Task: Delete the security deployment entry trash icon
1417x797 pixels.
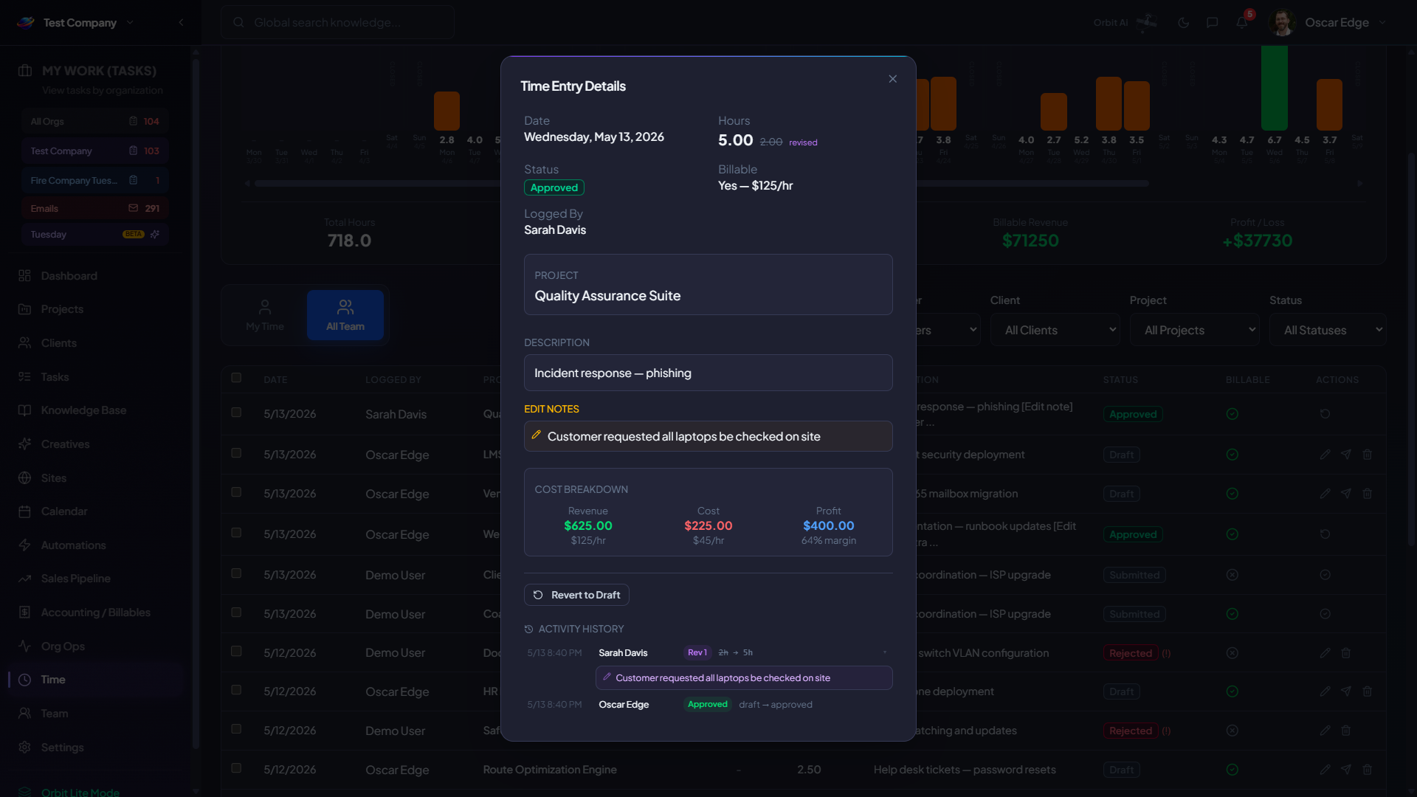Action: click(x=1367, y=455)
